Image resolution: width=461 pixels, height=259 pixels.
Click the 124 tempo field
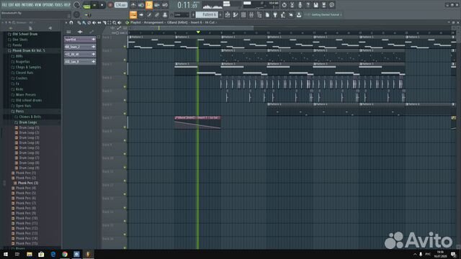pyautogui.click(x=120, y=5)
